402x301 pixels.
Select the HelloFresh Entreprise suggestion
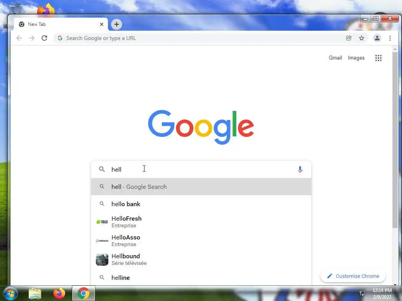click(x=201, y=222)
